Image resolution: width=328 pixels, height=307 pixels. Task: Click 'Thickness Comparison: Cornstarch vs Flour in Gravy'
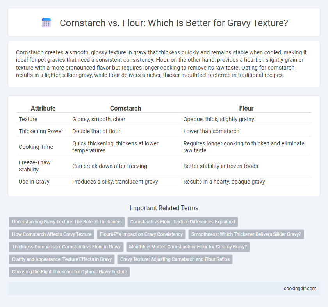point(66,247)
